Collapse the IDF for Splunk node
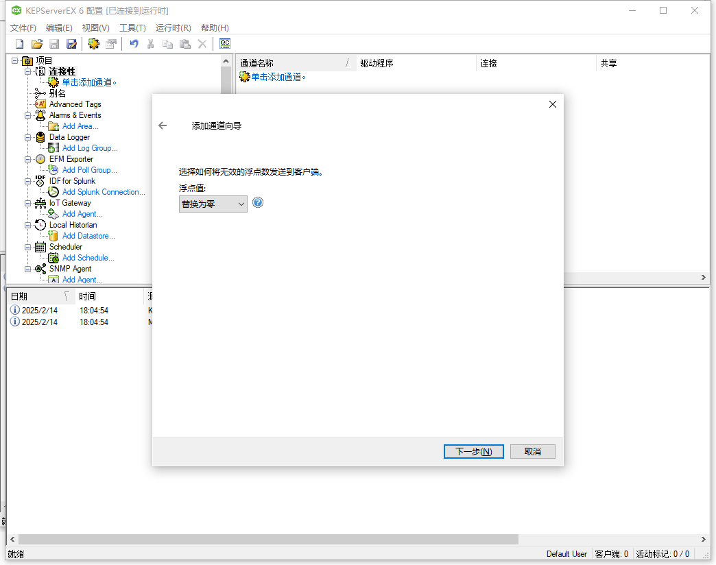Image resolution: width=716 pixels, height=565 pixels. 28,181
